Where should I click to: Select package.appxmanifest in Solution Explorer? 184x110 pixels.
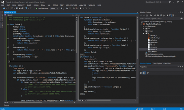coord(155,54)
